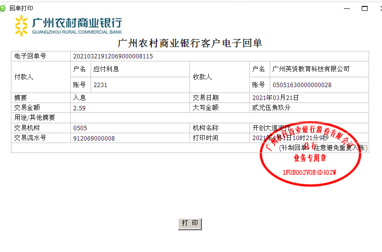Click the browser icon in title bar
This screenshot has height=252, width=382.
click(2, 8)
